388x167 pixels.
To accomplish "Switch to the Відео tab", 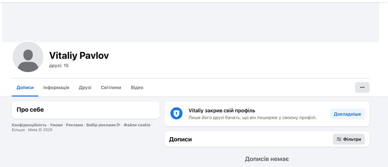I will tap(137, 87).
